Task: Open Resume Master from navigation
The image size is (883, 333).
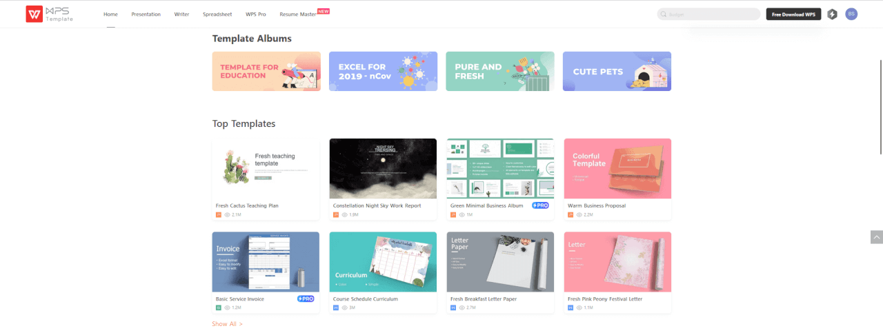Action: pos(298,14)
